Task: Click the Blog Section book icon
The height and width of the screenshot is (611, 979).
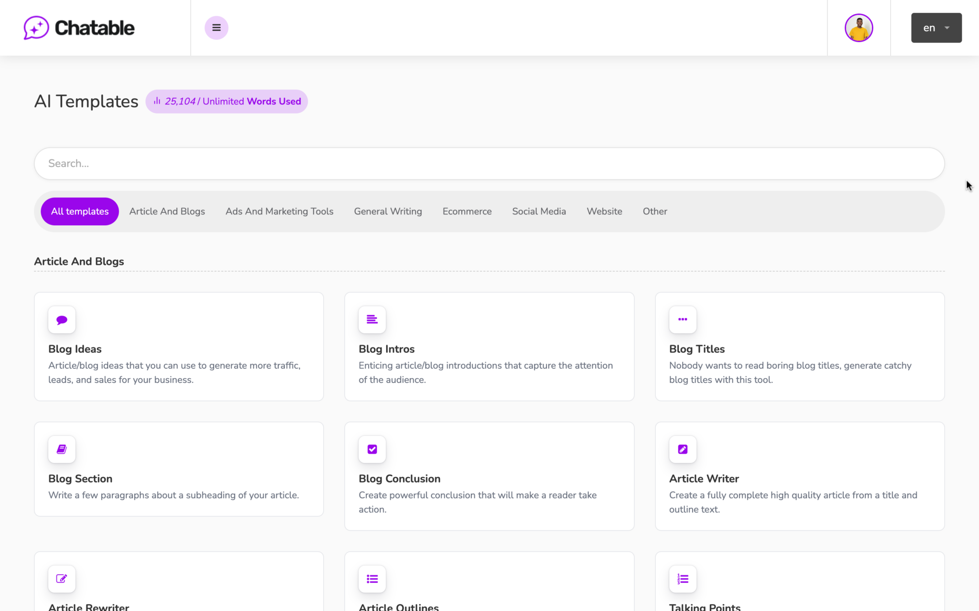Action: coord(62,449)
